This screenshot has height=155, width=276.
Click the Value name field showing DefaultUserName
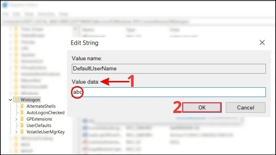(x=168, y=69)
